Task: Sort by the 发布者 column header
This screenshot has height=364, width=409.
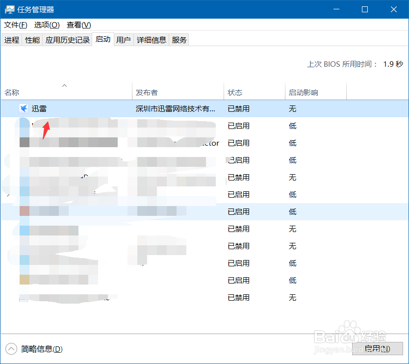Action: click(x=178, y=91)
